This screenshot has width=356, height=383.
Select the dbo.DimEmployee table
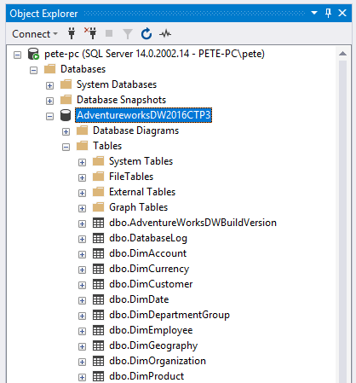(x=151, y=330)
